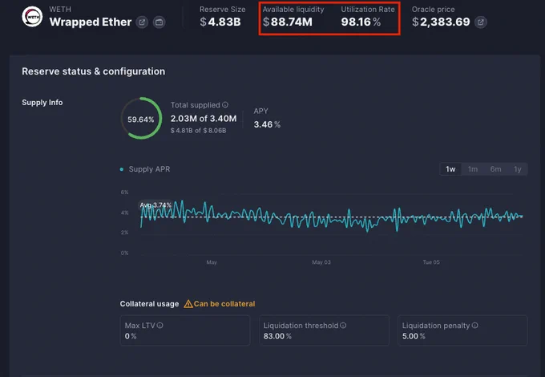Click the add-to-wallet icon beside Wrapped Ether
Viewport: 545px width, 377px height.
point(159,22)
